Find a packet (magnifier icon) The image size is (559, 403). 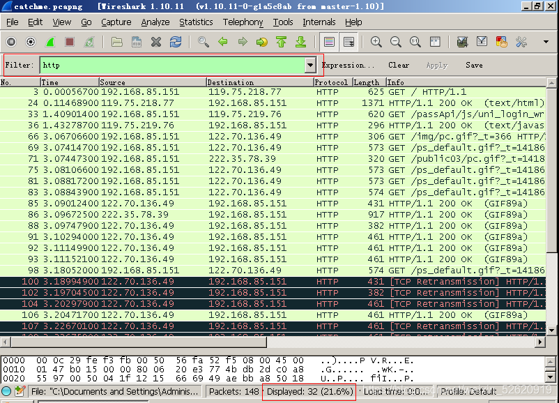pos(204,42)
